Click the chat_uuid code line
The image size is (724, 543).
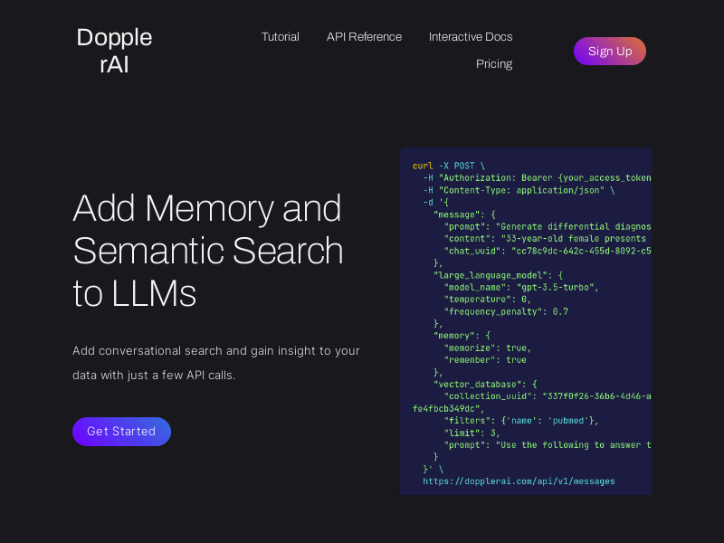548,251
